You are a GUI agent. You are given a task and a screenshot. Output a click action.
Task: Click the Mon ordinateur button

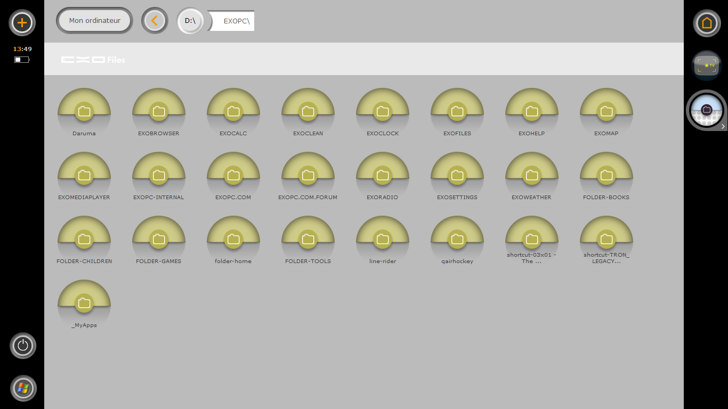coord(94,21)
